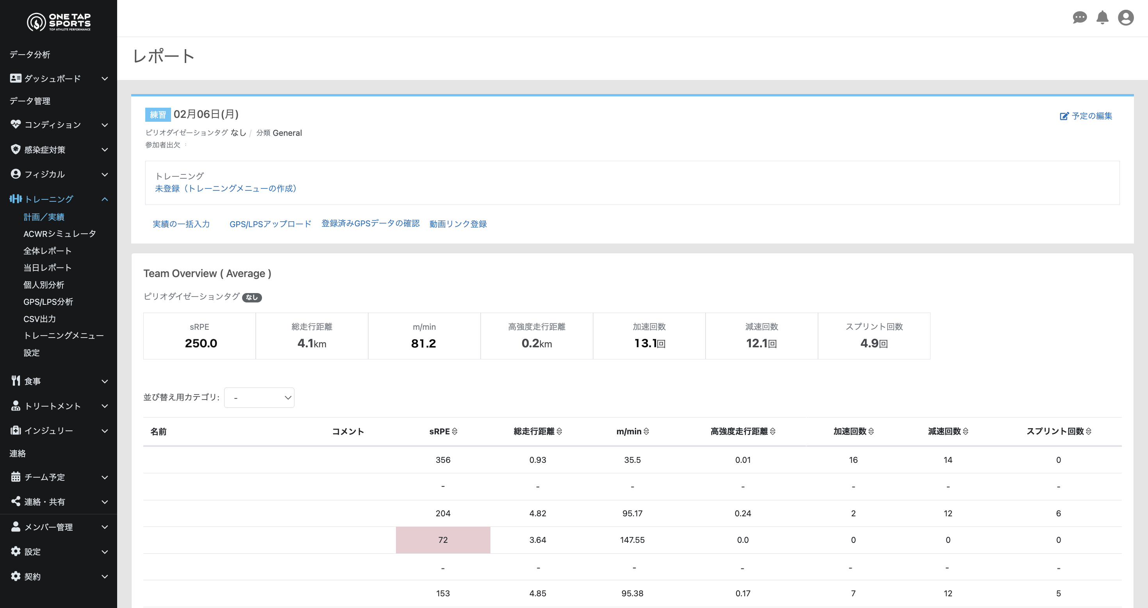Click GPS/LPSアップロード link
Viewport: 1148px width, 608px height.
pos(270,224)
